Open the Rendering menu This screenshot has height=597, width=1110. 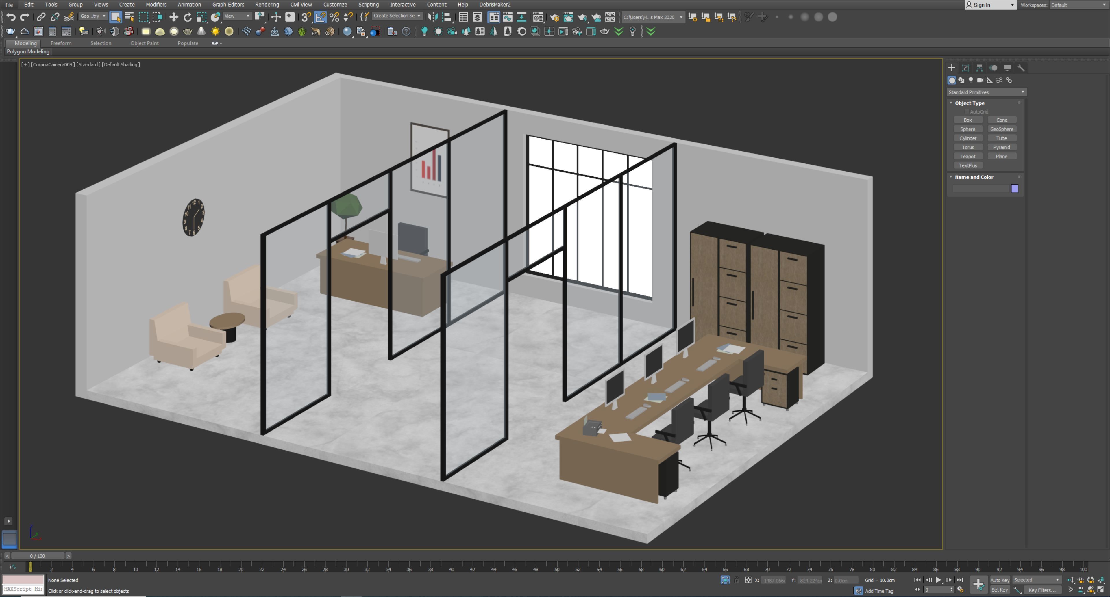coord(267,5)
